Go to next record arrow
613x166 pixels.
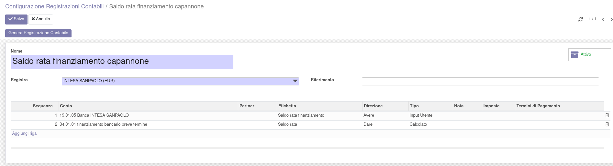coord(611,19)
